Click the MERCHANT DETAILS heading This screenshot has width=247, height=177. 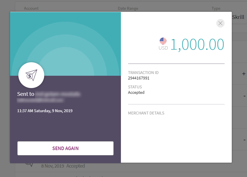click(x=146, y=113)
